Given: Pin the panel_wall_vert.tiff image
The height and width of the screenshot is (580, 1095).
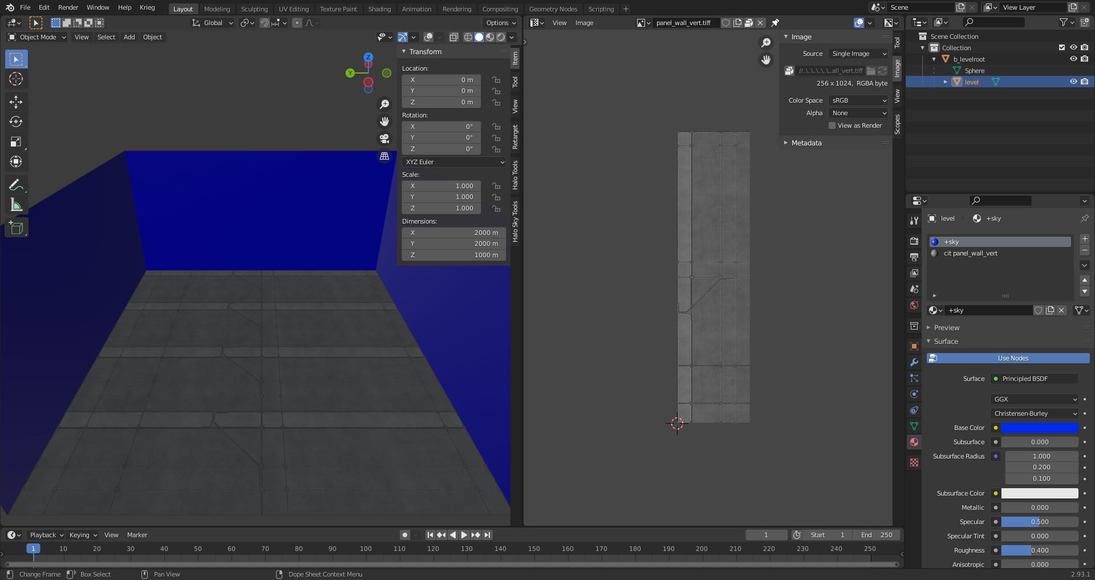Looking at the screenshot, I should [775, 23].
